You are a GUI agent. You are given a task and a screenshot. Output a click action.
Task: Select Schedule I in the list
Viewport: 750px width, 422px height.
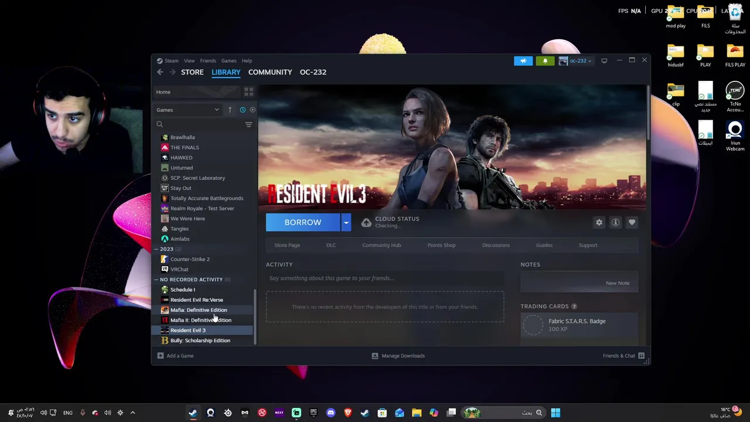tap(183, 290)
